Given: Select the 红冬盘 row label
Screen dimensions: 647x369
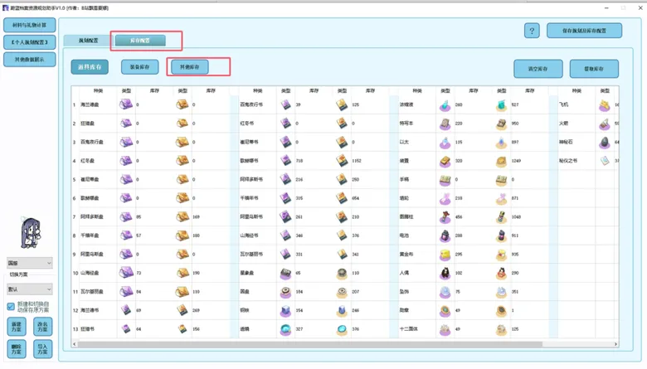Looking at the screenshot, I should (x=87, y=161).
